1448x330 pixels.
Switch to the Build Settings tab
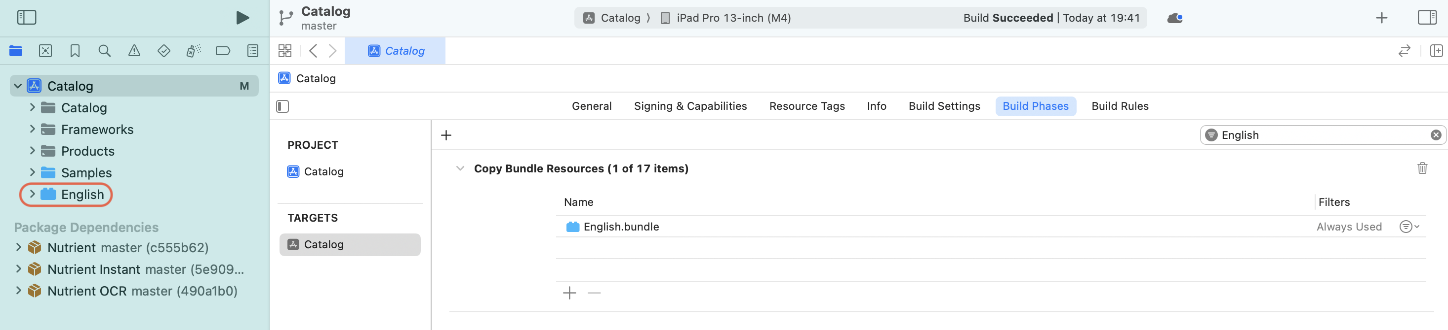coord(944,106)
